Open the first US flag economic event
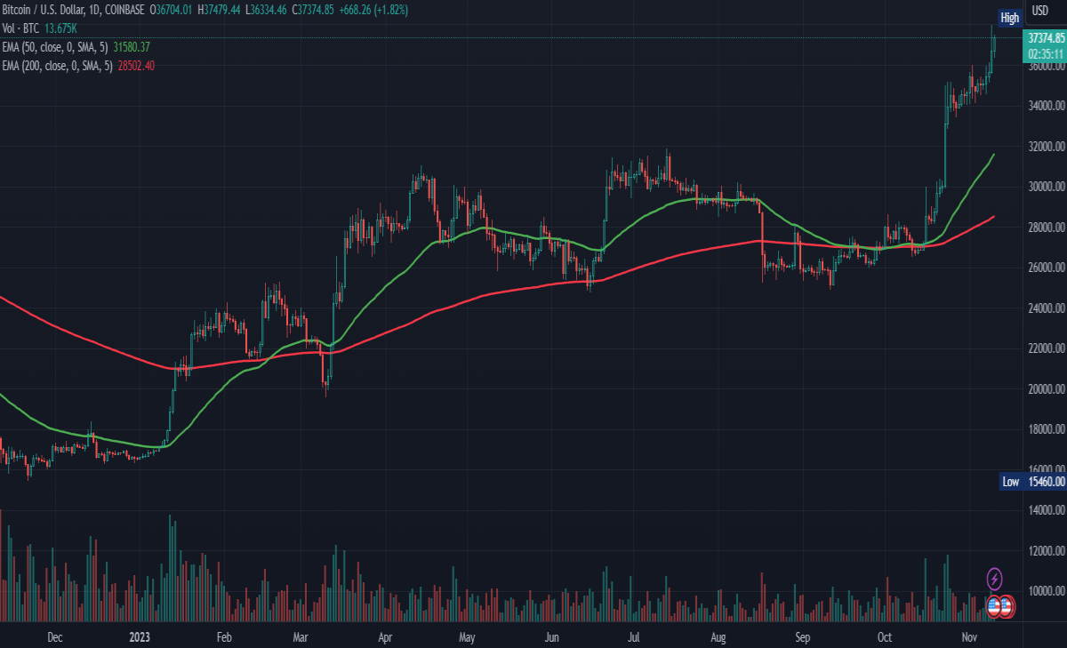The height and width of the screenshot is (648, 1067). click(x=995, y=607)
